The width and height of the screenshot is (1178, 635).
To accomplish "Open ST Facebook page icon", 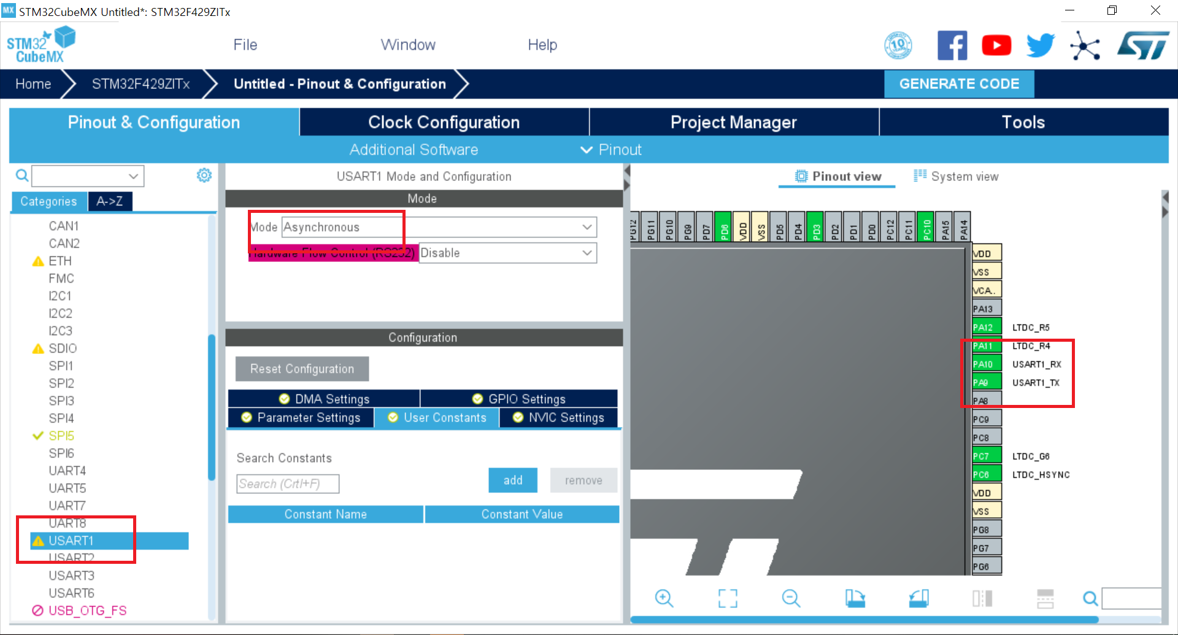I will (x=952, y=45).
